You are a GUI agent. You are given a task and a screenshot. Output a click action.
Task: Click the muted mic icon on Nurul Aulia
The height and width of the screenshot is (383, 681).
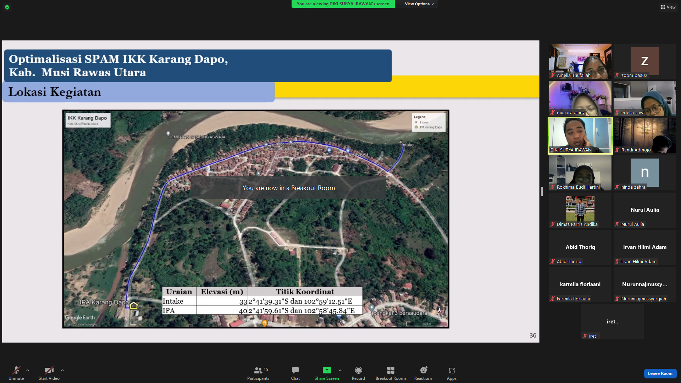[617, 224]
